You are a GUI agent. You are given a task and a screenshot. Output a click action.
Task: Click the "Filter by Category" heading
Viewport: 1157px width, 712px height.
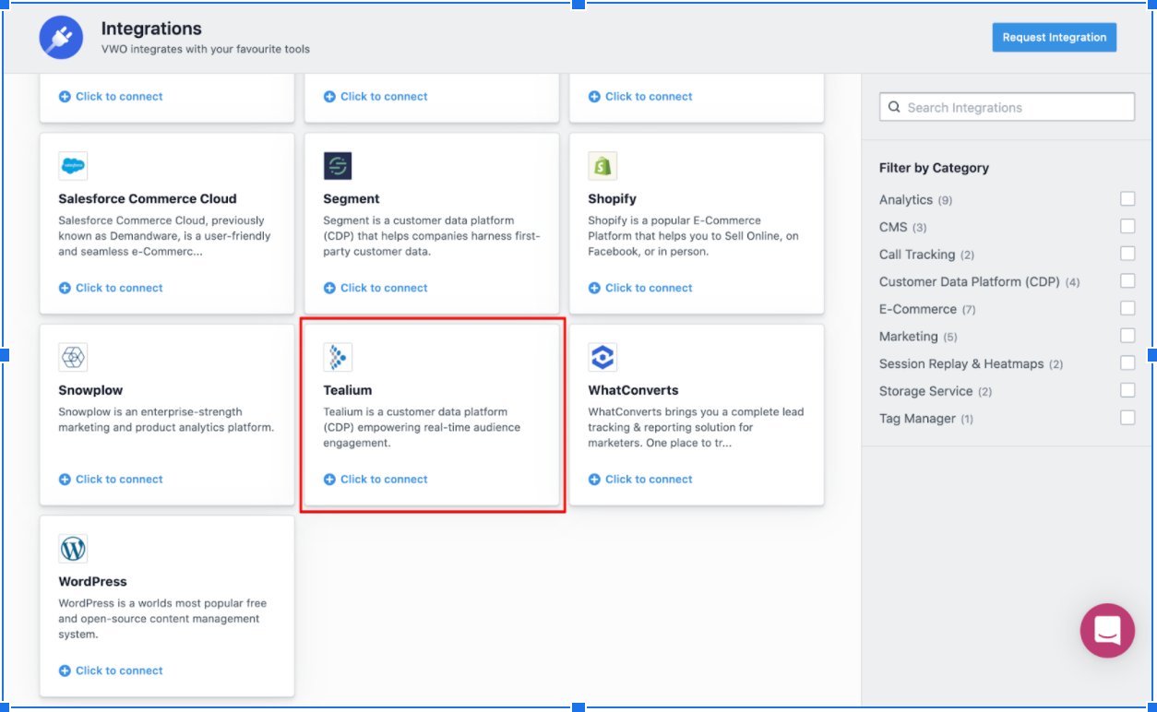[x=934, y=168]
